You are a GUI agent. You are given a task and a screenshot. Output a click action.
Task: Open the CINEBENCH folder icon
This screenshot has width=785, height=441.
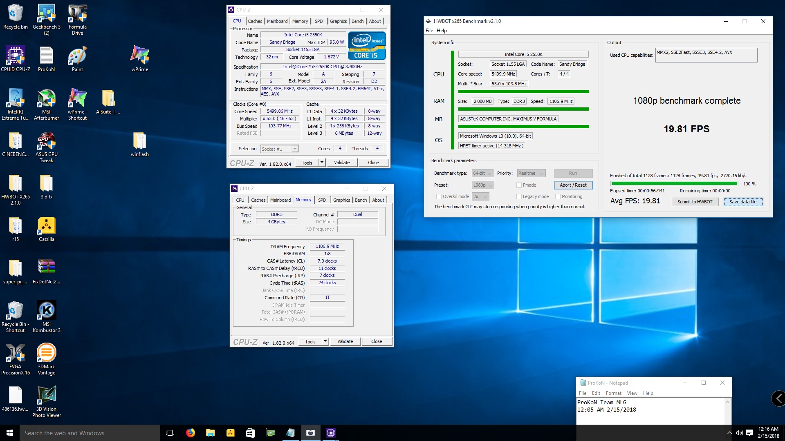pos(15,144)
